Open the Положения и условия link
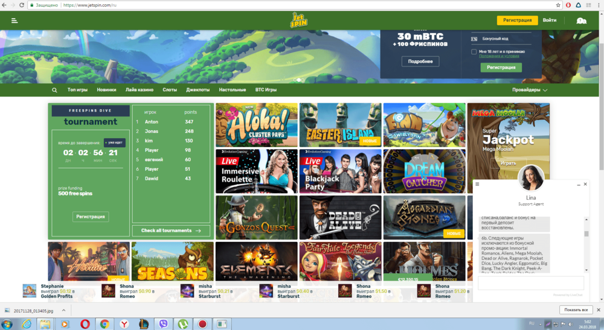Viewport: 604px width, 330px height. (x=499, y=56)
